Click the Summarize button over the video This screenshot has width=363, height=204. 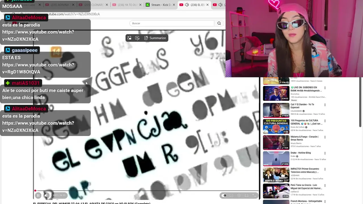click(155, 38)
